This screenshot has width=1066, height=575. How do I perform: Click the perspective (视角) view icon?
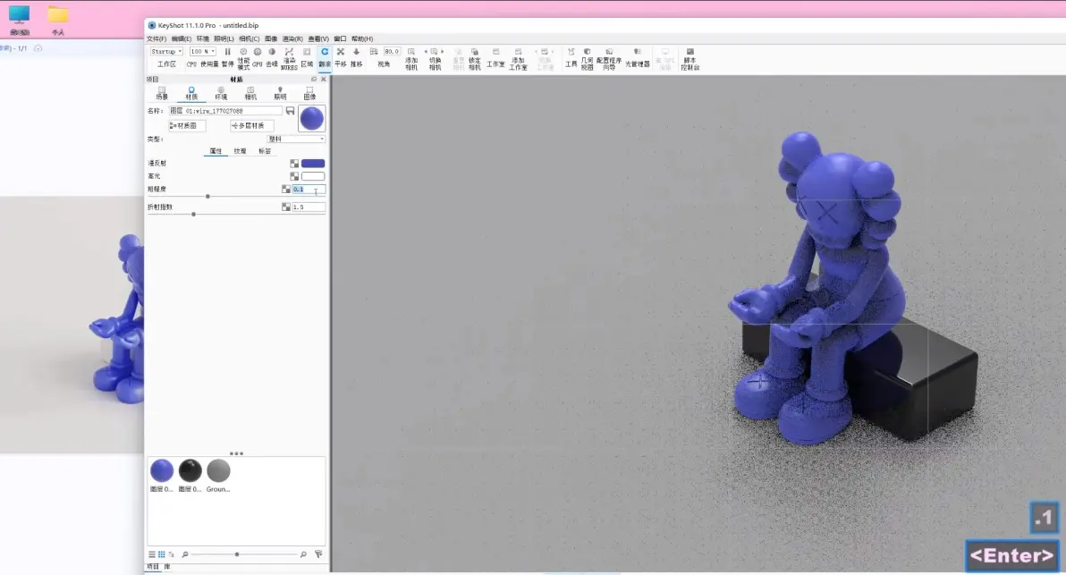[374, 52]
